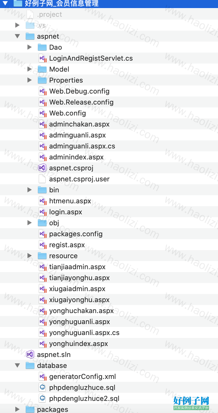Select the phpdengluzhuce2.sql file name
218x413 pixels.
pyautogui.click(x=84, y=399)
